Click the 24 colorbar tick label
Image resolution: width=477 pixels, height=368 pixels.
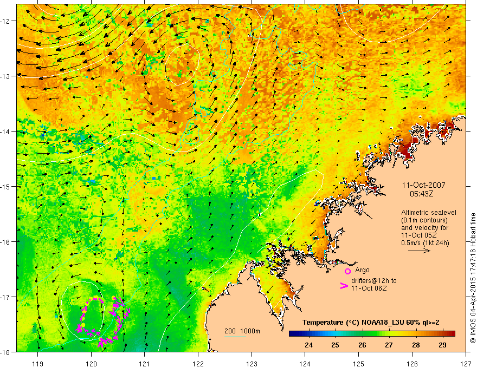point(308,345)
